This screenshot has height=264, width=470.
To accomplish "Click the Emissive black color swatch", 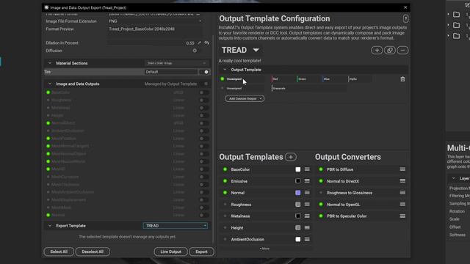I will pyautogui.click(x=298, y=181).
